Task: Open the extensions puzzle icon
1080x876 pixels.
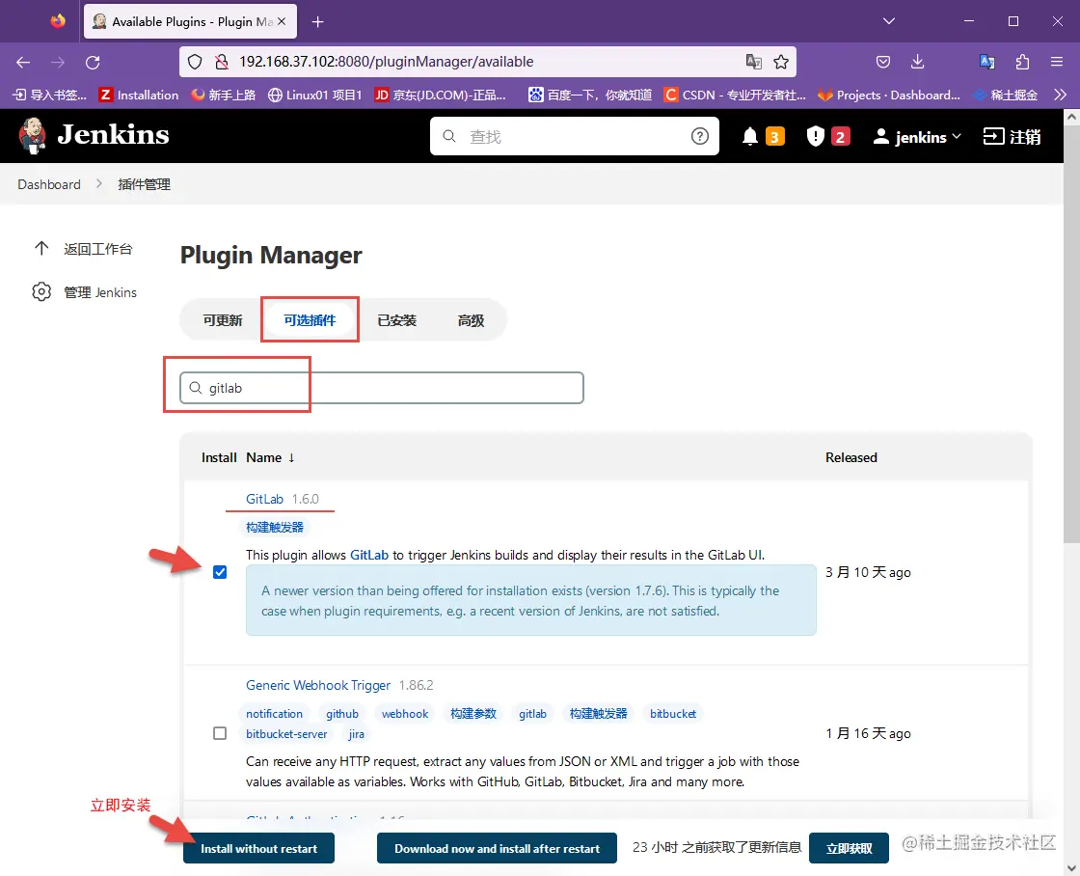Action: 1022,62
